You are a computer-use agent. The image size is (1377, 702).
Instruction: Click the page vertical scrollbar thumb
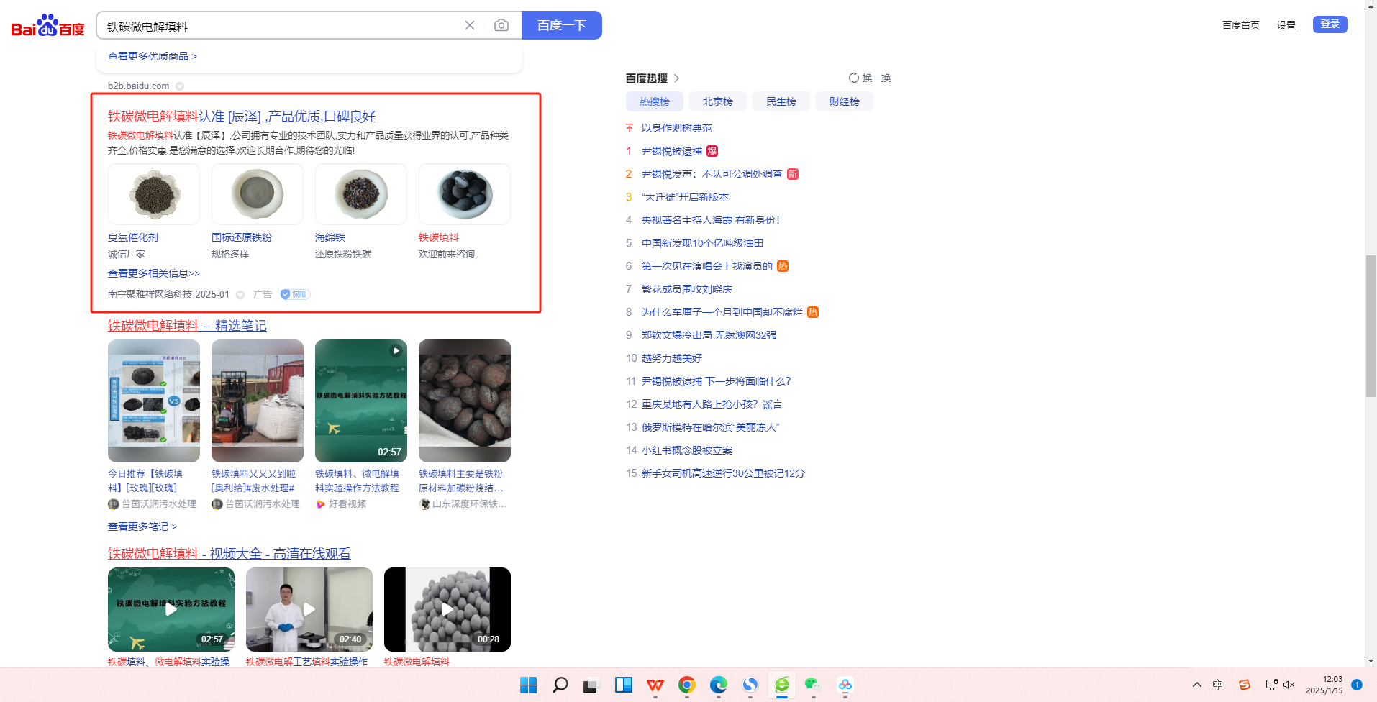tap(1371, 326)
